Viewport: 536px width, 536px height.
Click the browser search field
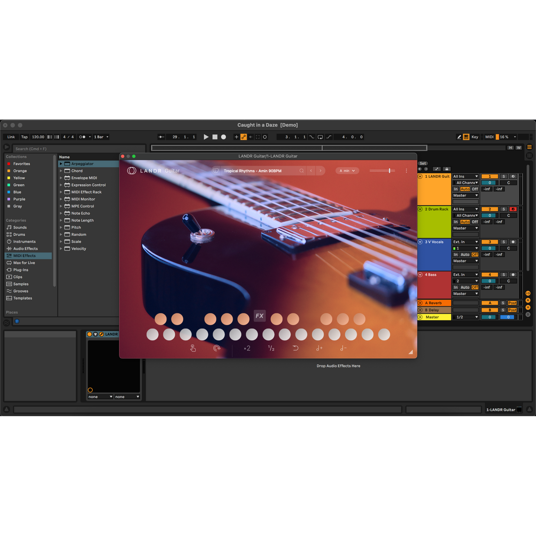(79, 148)
